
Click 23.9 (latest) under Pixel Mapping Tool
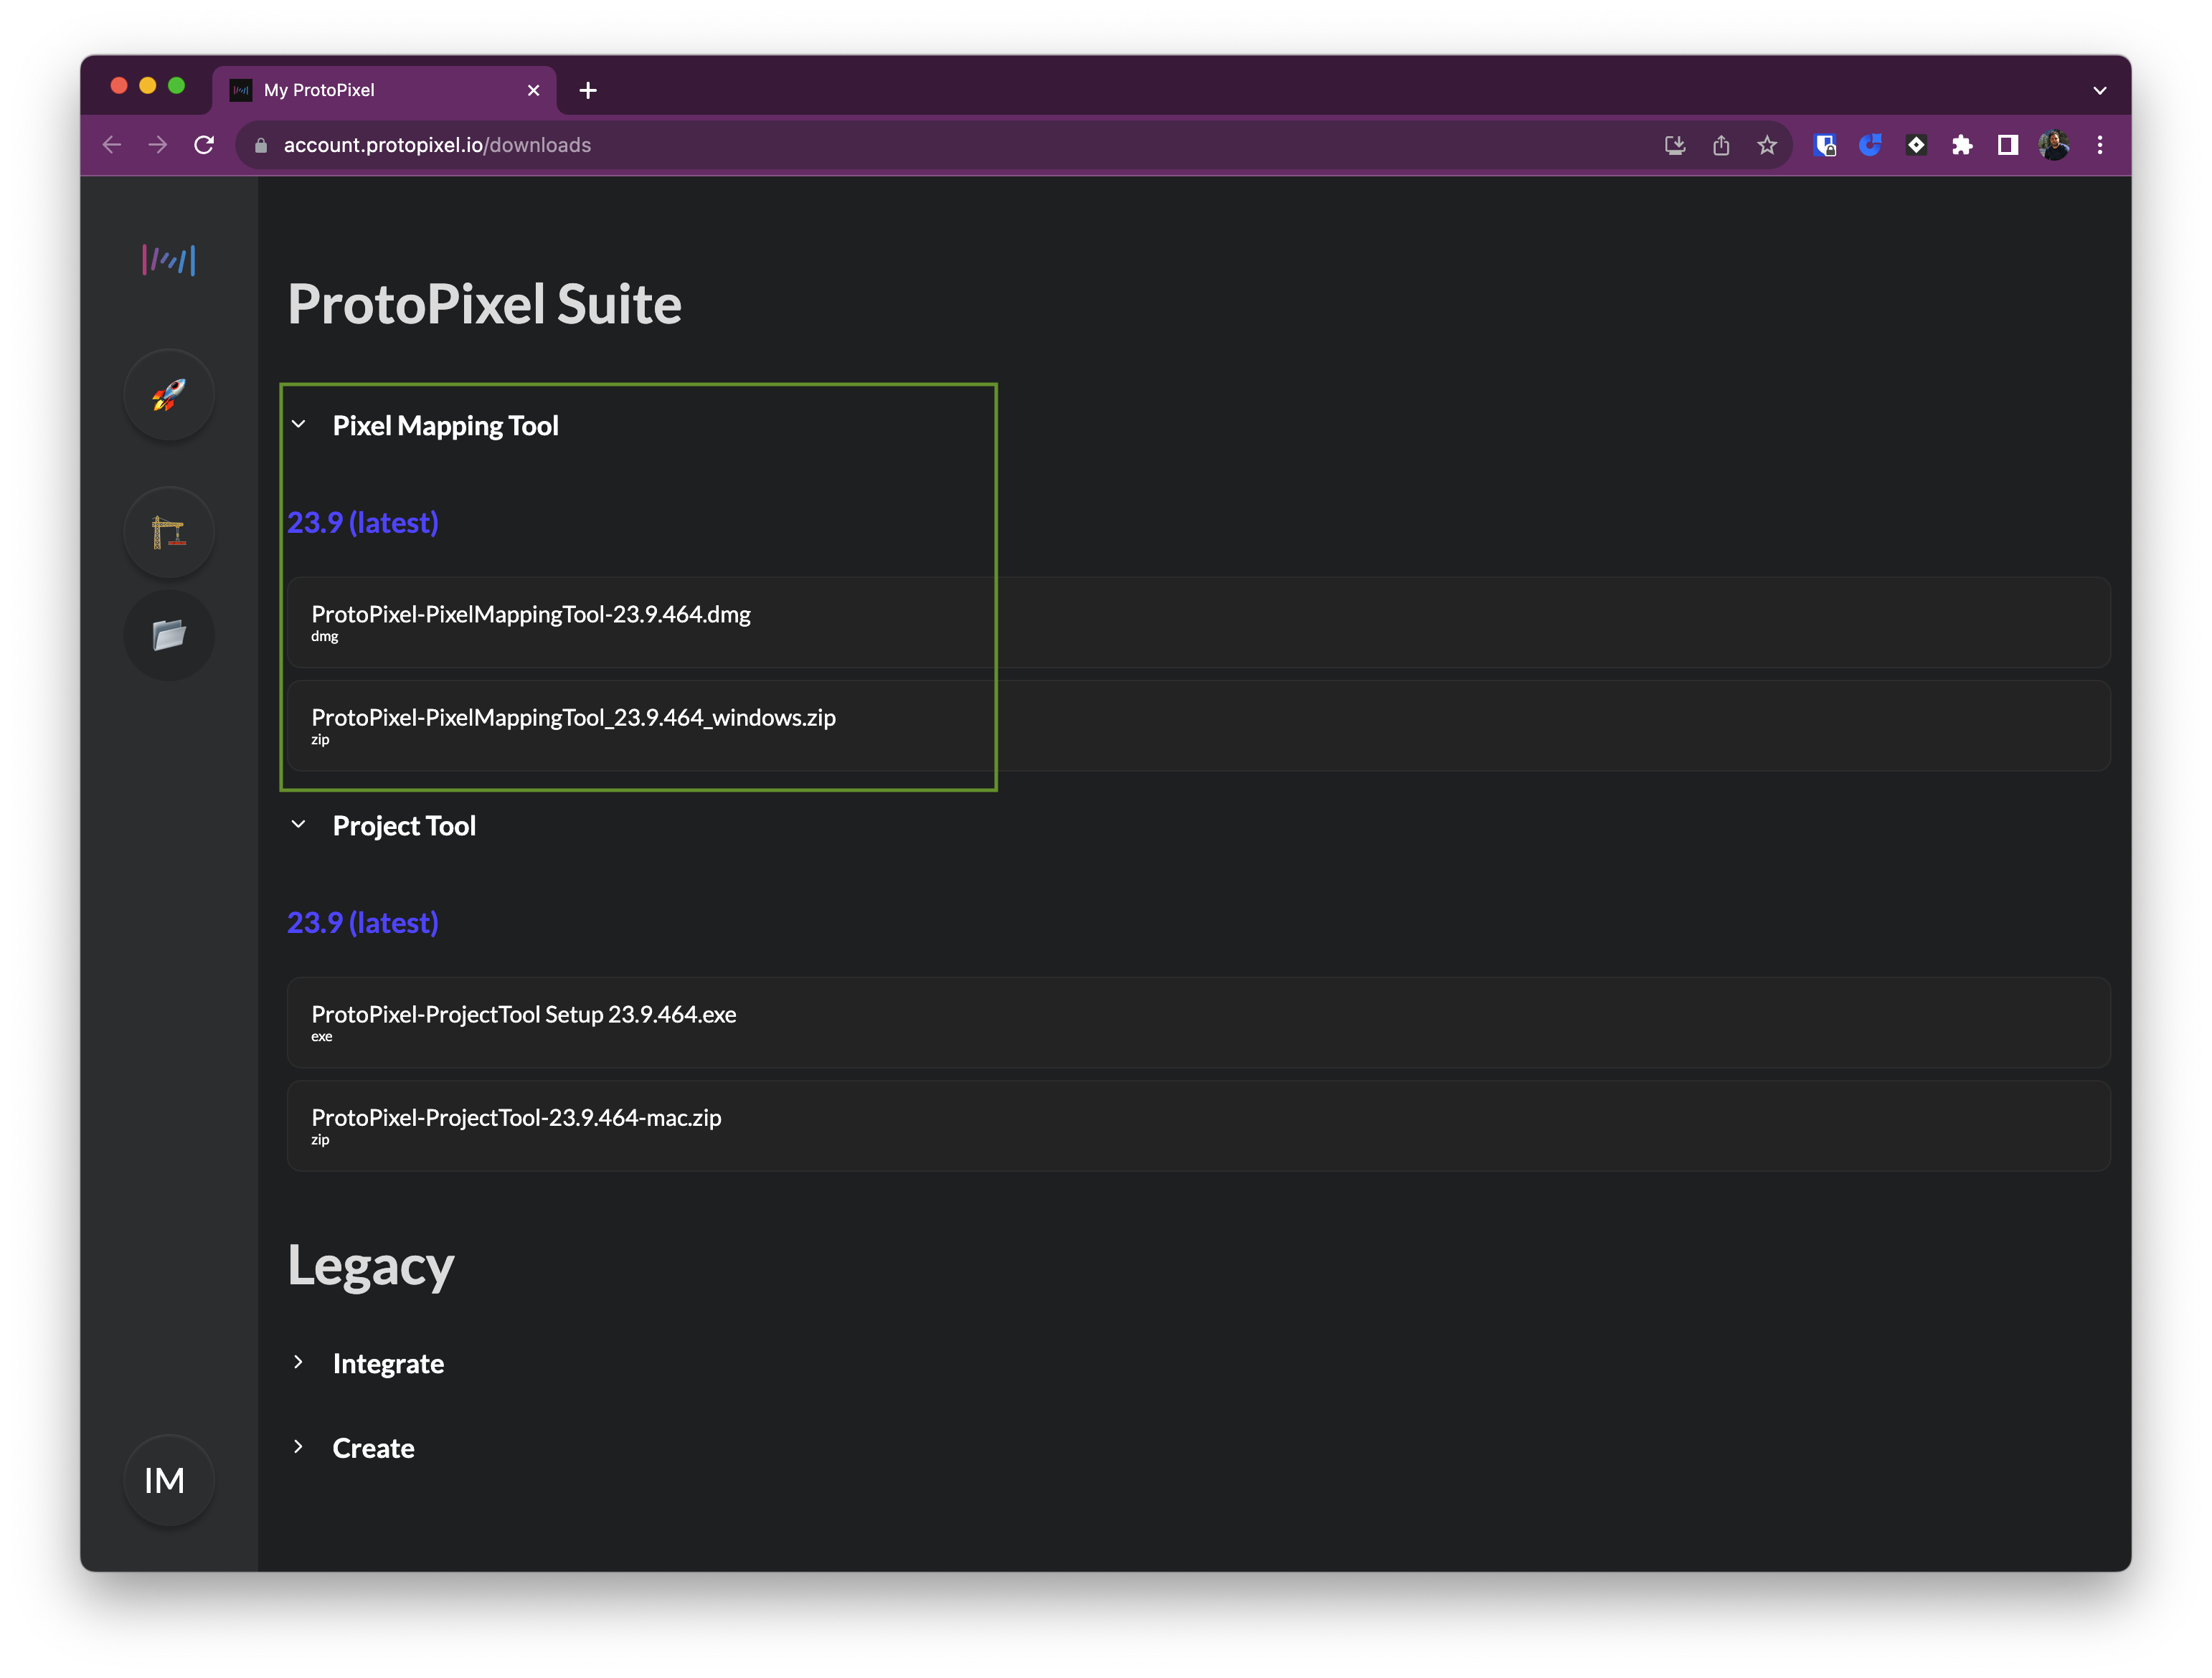pos(363,522)
